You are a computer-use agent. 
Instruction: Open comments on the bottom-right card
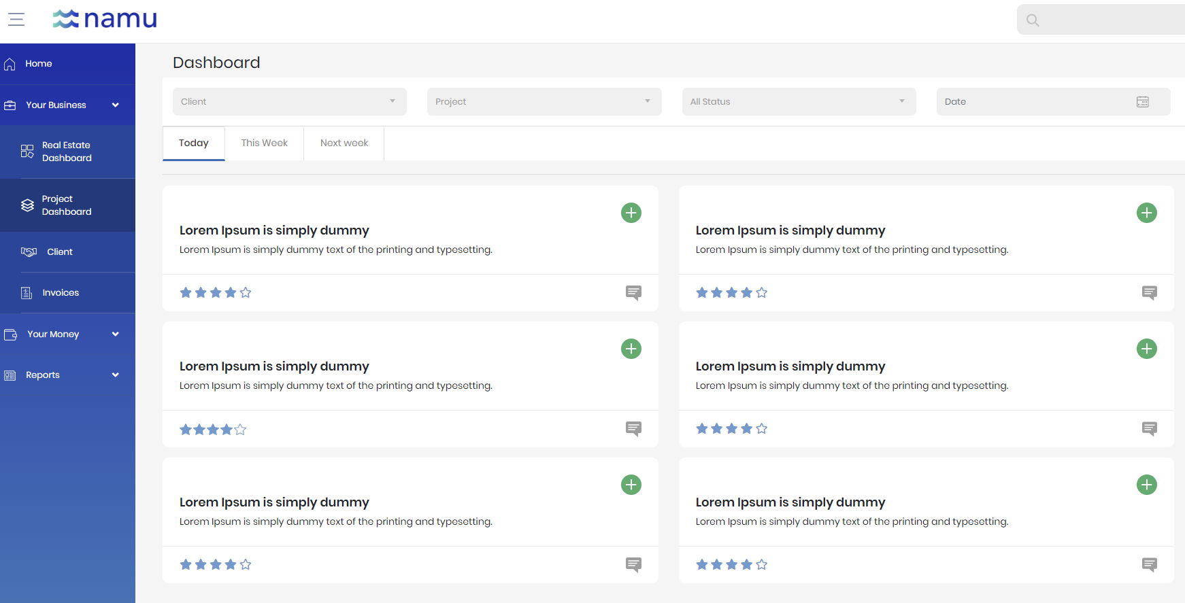click(1150, 565)
